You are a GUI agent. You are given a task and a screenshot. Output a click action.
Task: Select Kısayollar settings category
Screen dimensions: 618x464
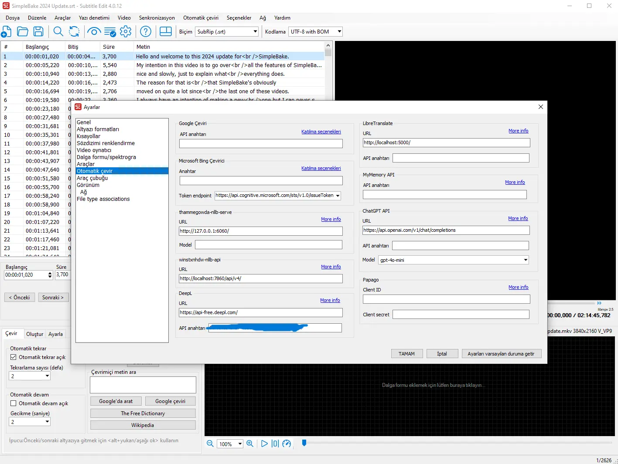[x=89, y=136]
